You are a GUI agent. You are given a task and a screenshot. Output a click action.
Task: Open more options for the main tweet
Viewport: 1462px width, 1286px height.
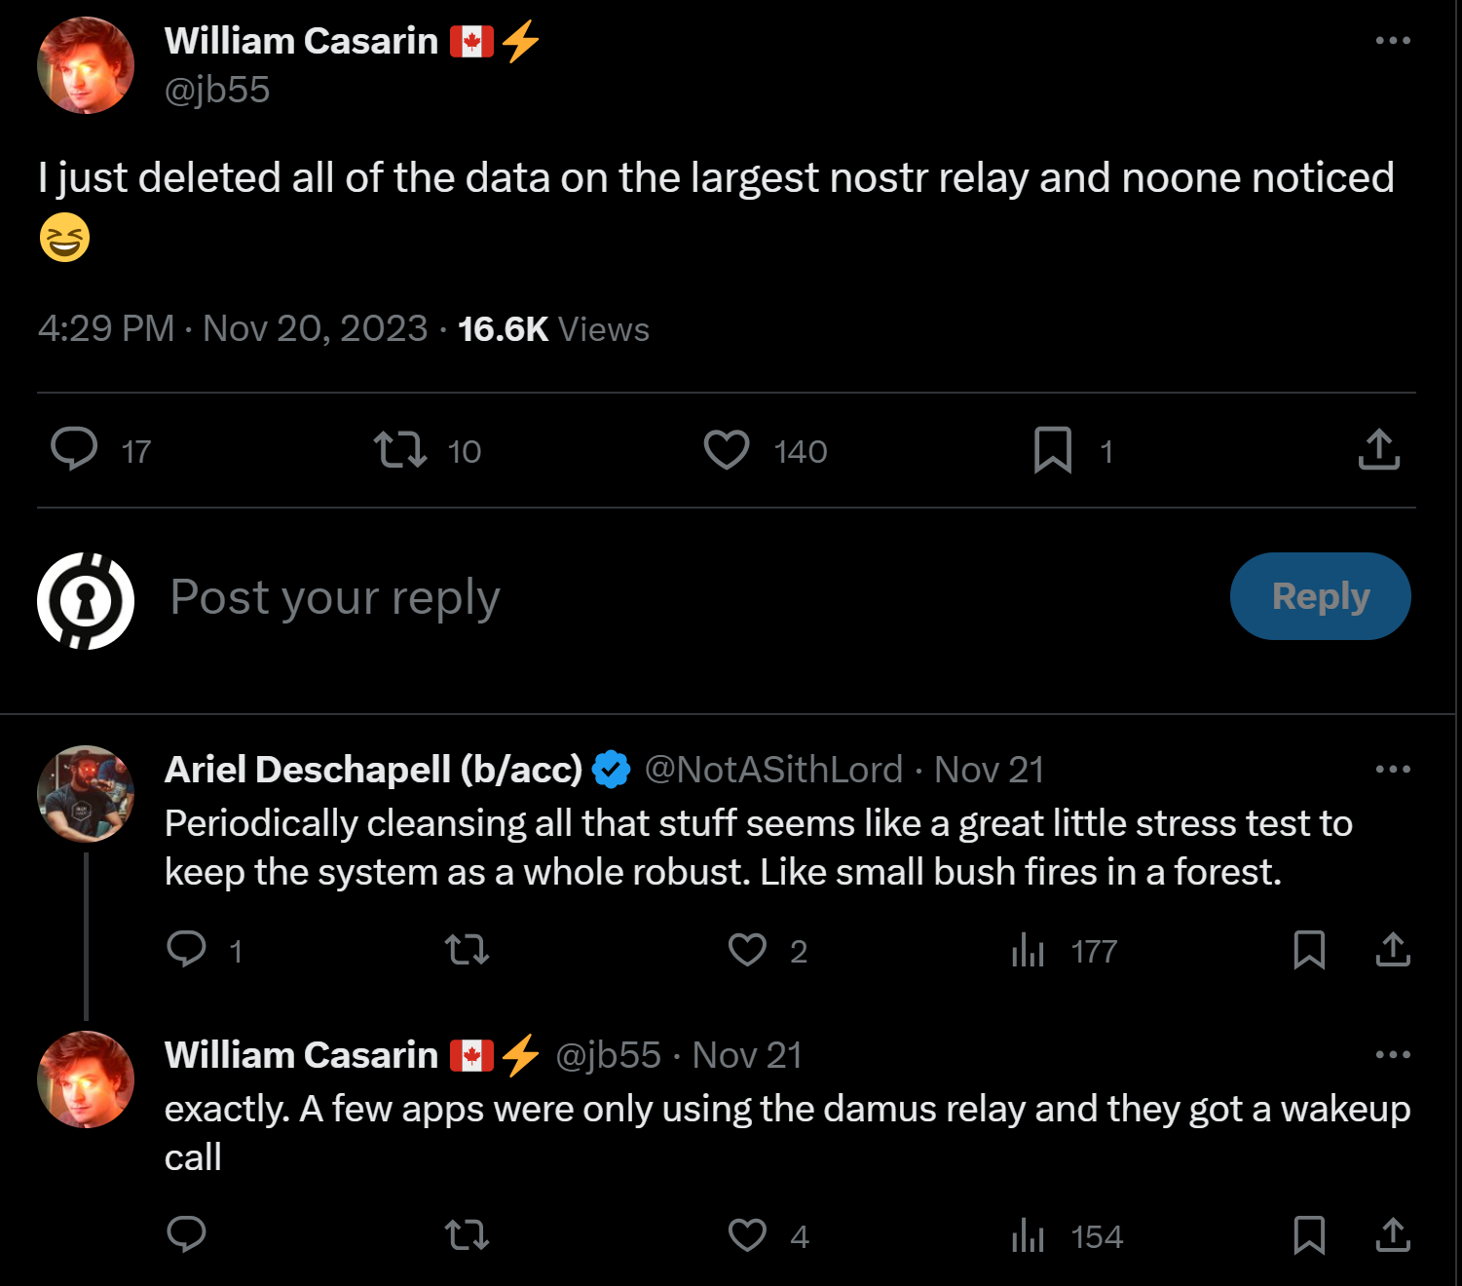click(1393, 40)
